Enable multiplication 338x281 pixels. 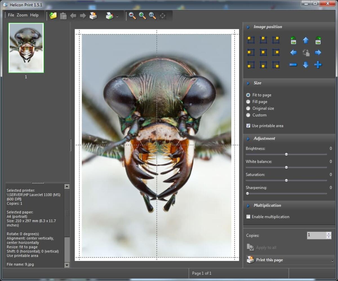[248, 217]
